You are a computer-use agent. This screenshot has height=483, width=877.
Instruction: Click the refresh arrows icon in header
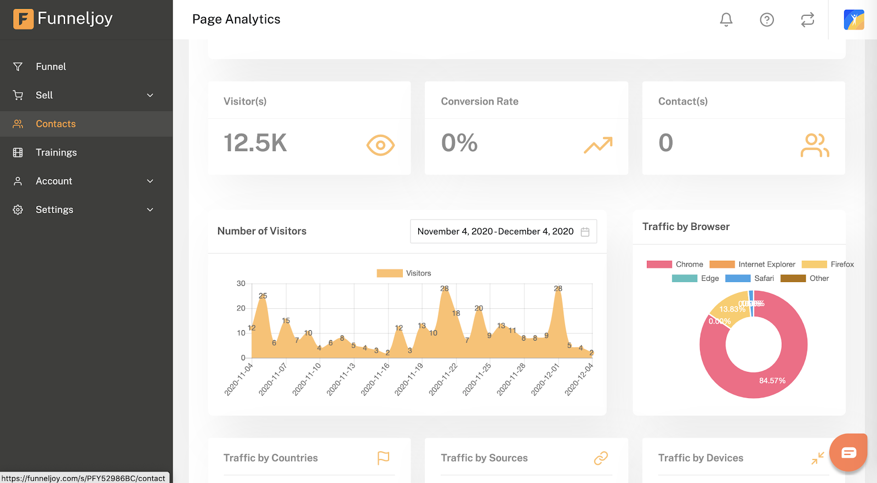pos(807,20)
